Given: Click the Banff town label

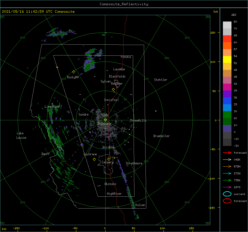Looking at the screenshot, I should [x=45, y=154].
